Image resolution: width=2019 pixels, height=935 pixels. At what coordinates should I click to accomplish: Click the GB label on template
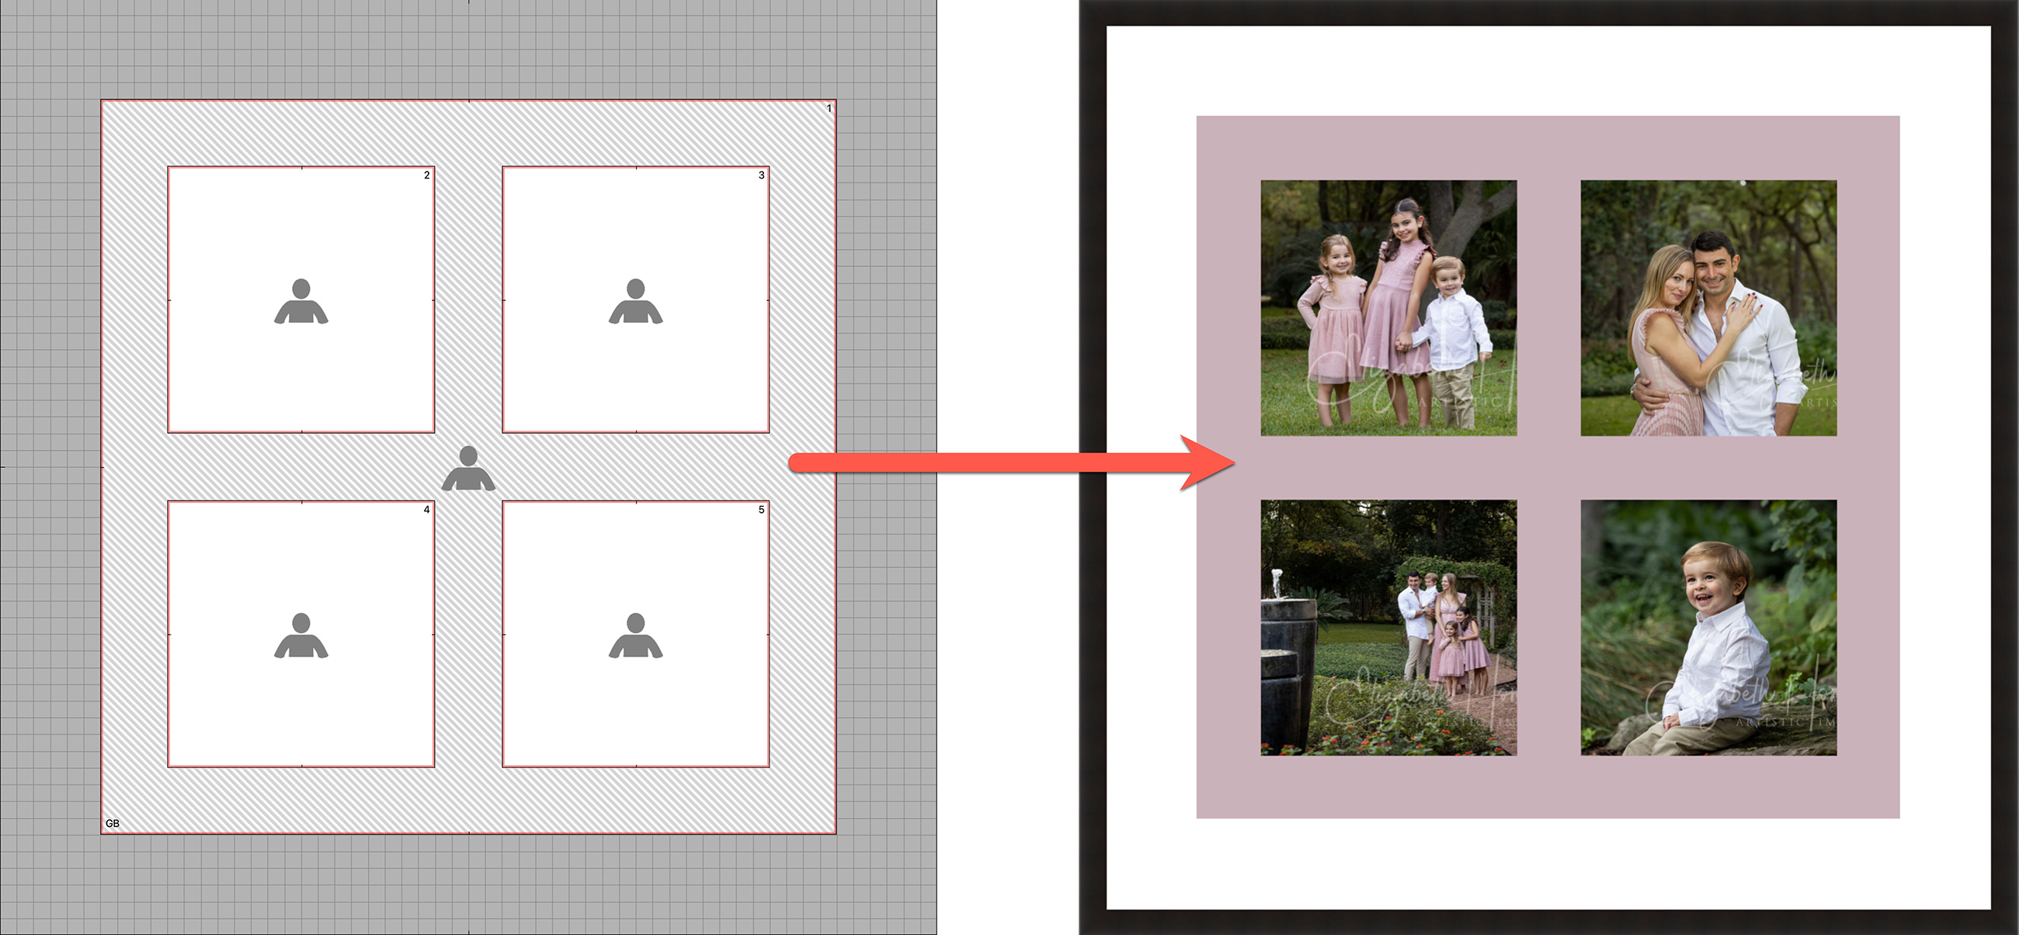[112, 823]
